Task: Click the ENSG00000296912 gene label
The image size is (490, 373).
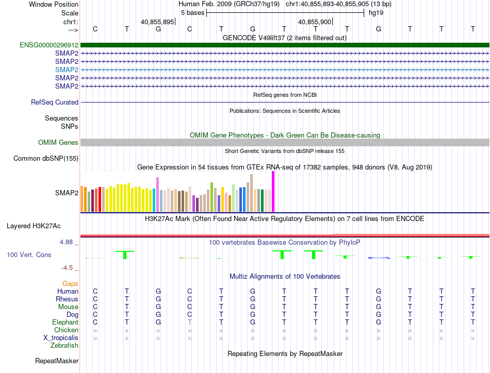Action: click(x=49, y=45)
